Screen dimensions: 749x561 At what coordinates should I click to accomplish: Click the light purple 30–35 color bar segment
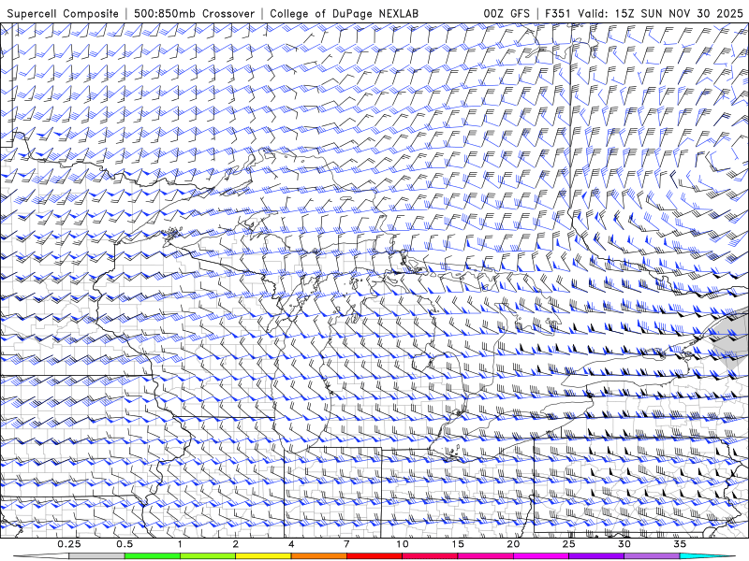click(x=652, y=556)
